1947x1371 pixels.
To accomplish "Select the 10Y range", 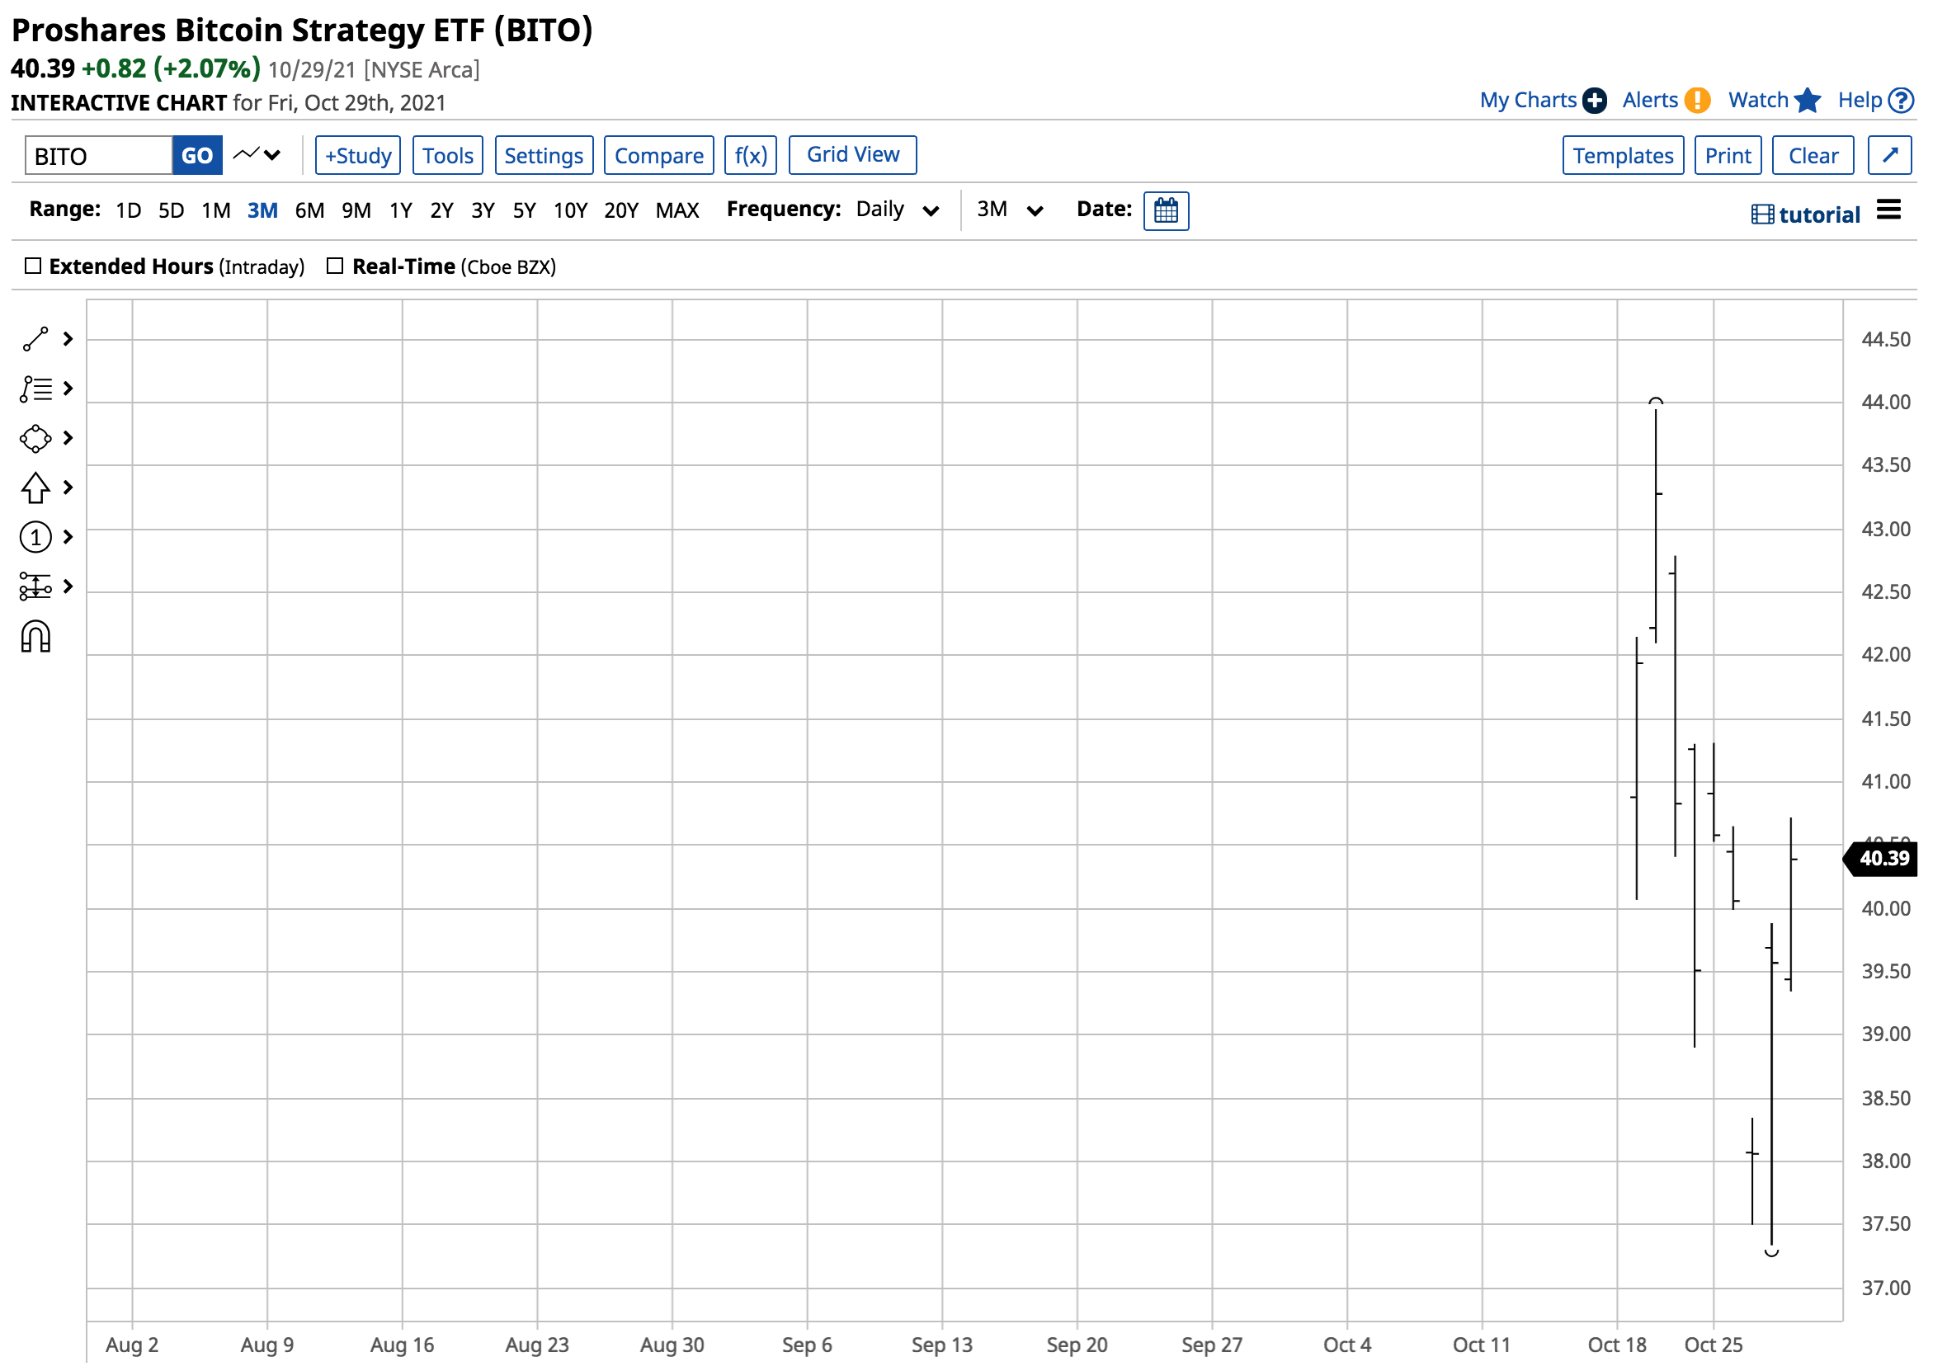I will 571,210.
